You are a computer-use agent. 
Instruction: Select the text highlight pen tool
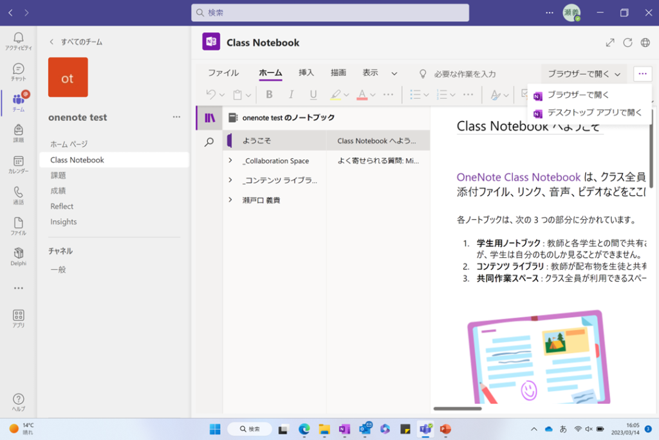tap(335, 95)
